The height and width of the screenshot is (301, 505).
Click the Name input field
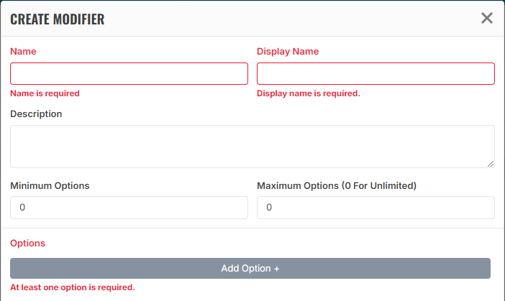point(129,74)
